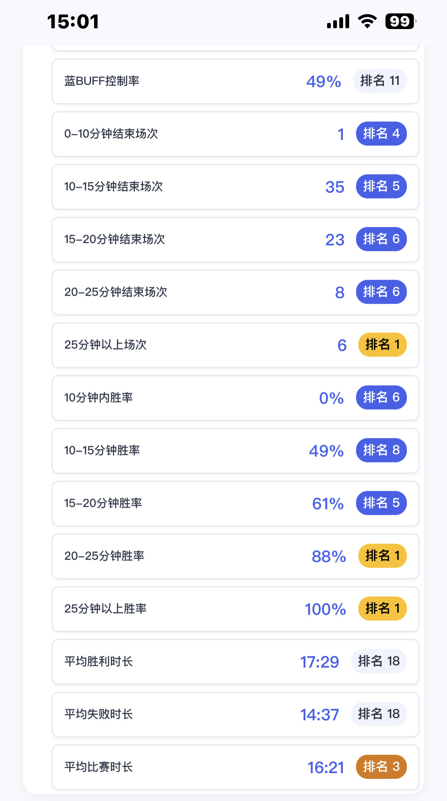
Task: Tap the 15–20分钟结束场次 label
Action: point(115,239)
